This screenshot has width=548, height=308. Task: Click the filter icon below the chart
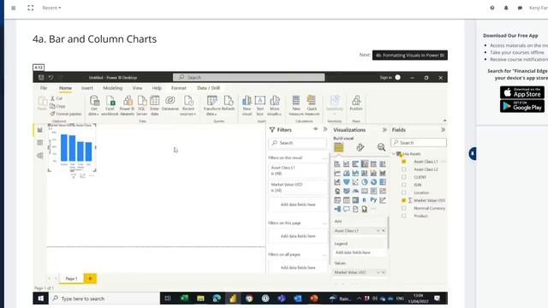pos(74,176)
